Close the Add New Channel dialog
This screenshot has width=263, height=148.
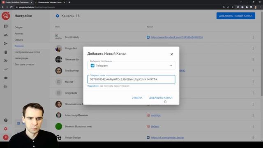(x=172, y=54)
